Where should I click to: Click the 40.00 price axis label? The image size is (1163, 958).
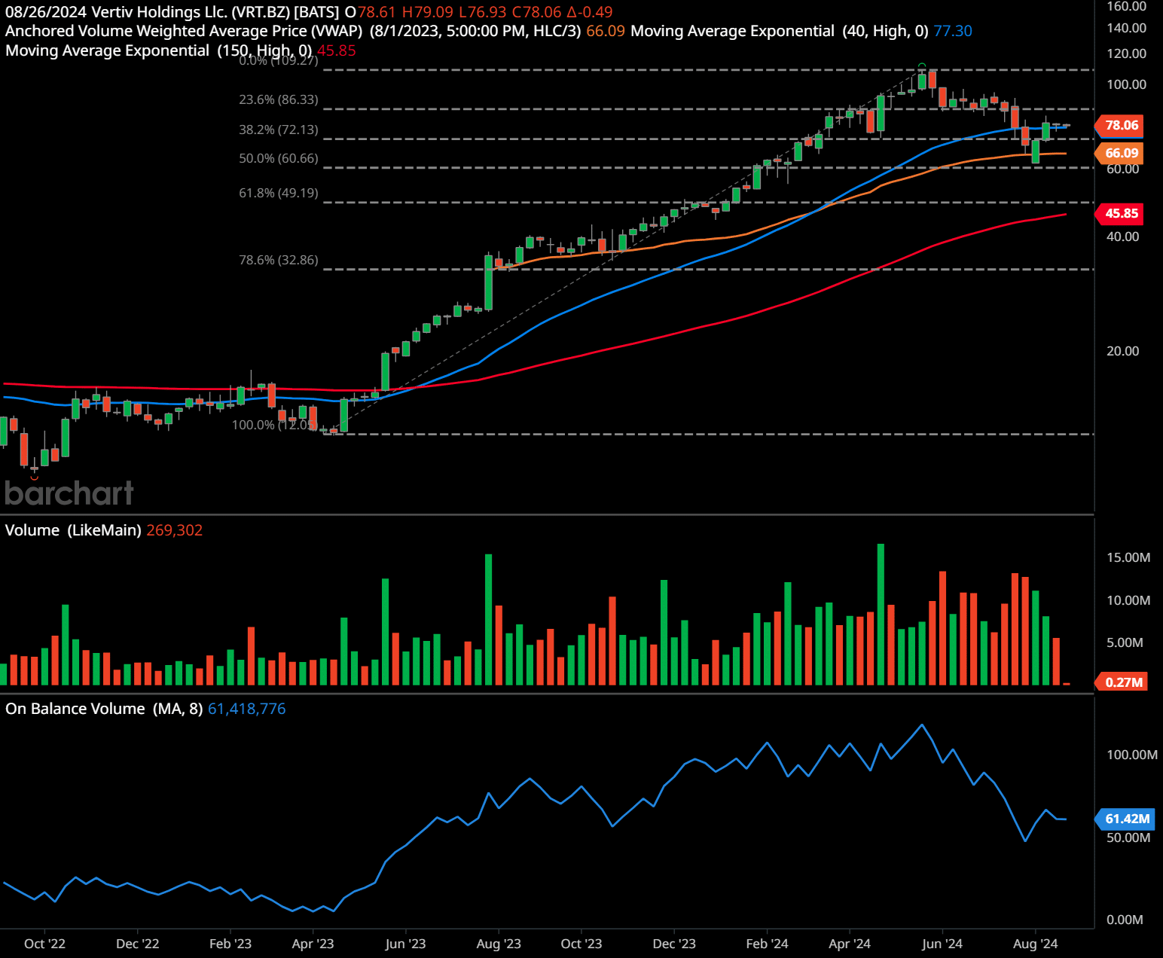1122,236
